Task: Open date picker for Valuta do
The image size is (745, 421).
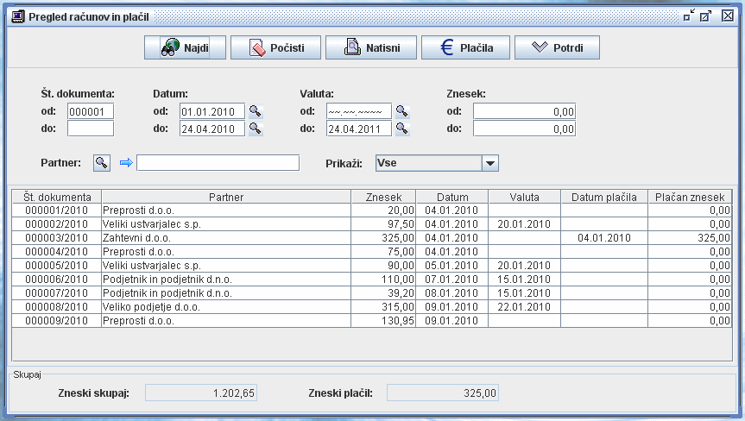Action: coord(402,129)
